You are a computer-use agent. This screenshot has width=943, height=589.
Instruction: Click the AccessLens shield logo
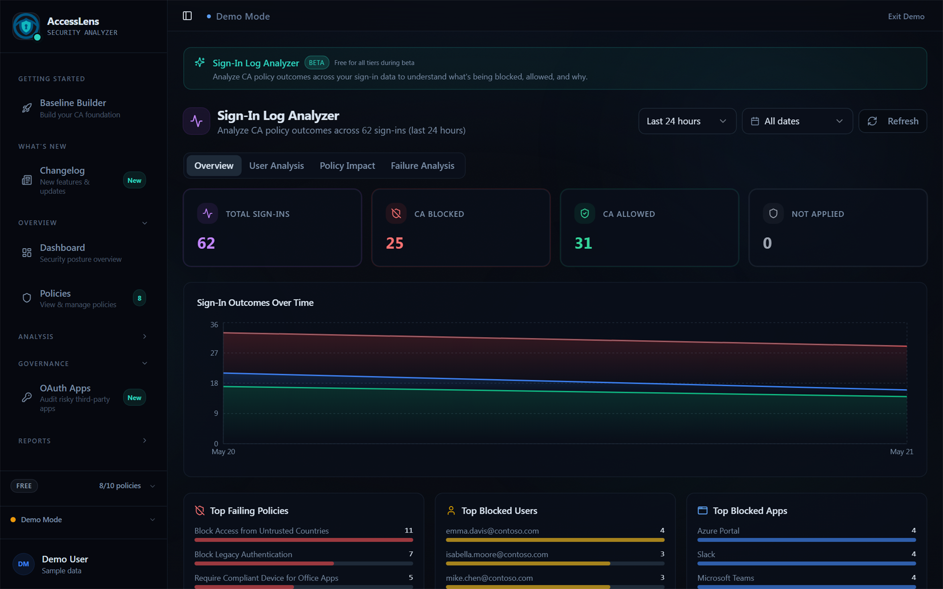(x=26, y=26)
